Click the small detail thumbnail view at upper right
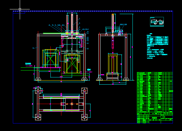The width and height of the screenshot is (182, 131). coord(157,22)
